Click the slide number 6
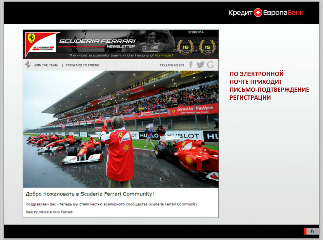 tap(312, 231)
